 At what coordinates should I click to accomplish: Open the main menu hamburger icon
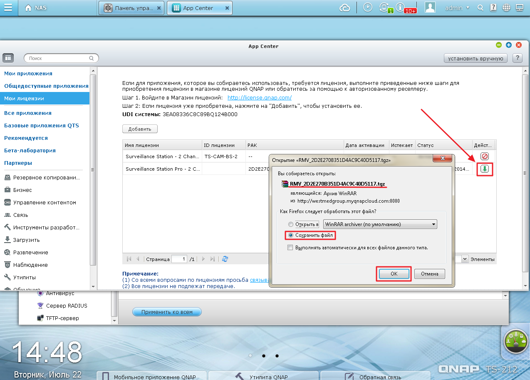[x=9, y=7]
